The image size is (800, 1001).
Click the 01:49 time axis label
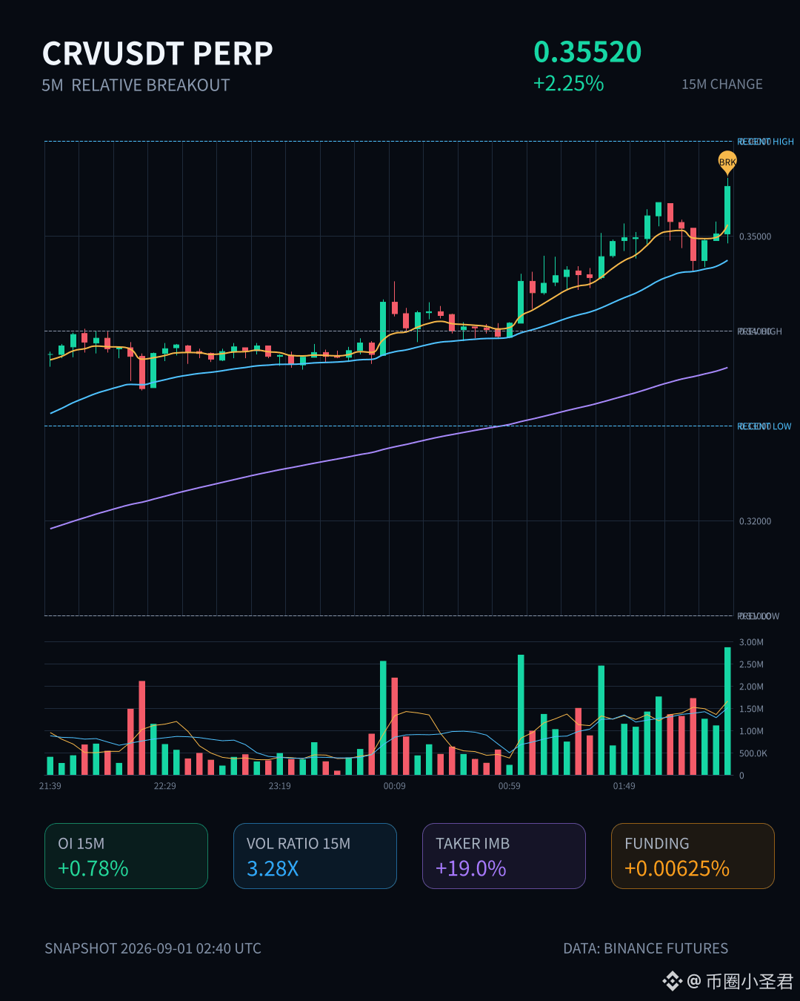tap(624, 786)
